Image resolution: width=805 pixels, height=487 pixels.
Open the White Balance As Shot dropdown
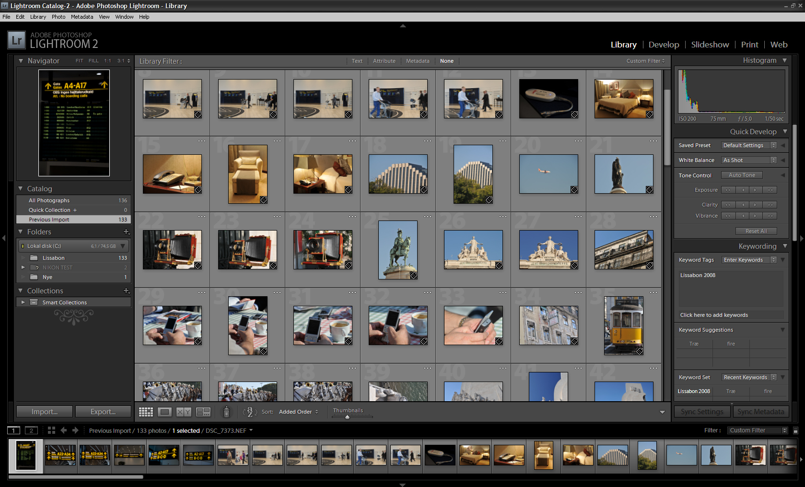[749, 160]
